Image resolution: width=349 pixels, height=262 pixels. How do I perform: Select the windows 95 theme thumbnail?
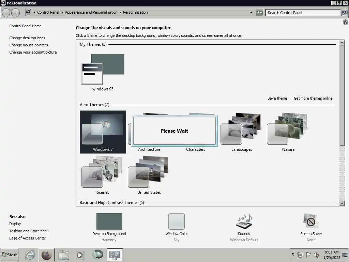pyautogui.click(x=103, y=69)
